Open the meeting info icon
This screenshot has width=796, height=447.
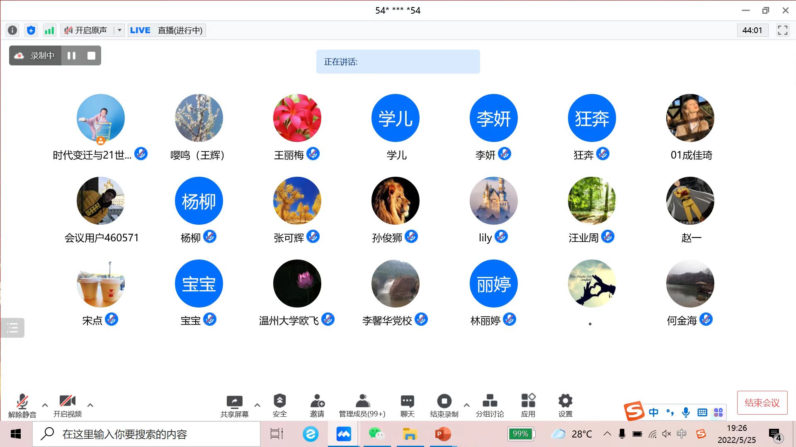point(12,30)
